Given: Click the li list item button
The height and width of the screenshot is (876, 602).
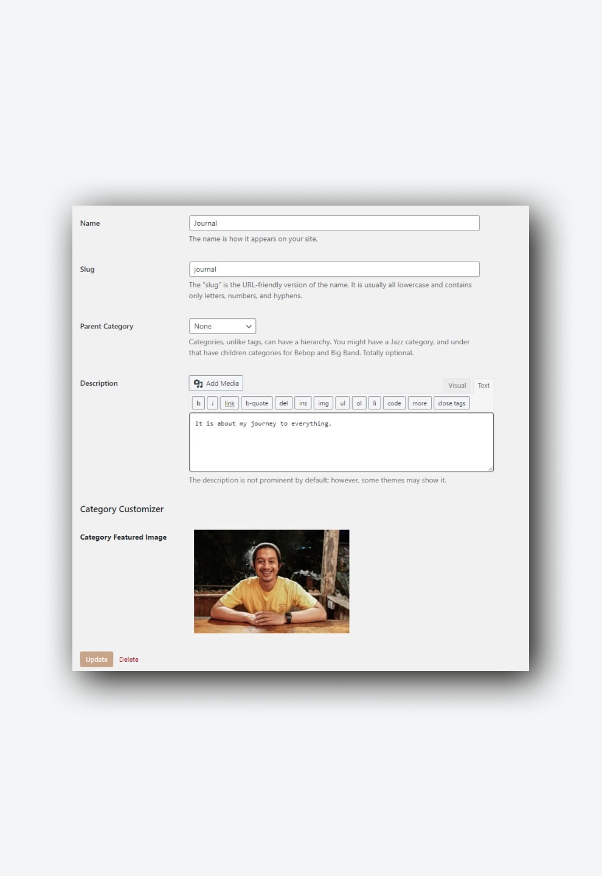Looking at the screenshot, I should point(375,403).
